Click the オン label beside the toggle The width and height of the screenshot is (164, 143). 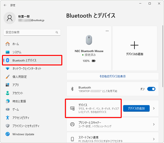[142, 89]
